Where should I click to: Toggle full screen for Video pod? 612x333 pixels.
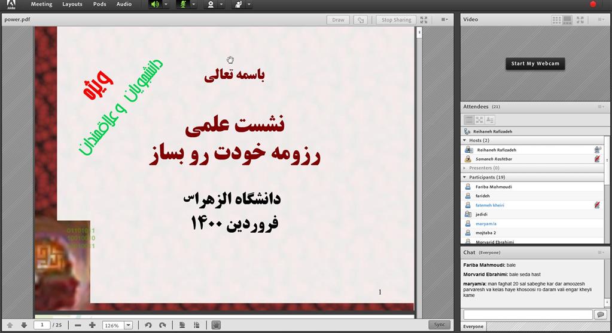point(580,20)
